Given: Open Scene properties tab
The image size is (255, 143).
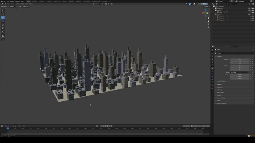Looking at the screenshot, I should tap(212, 62).
